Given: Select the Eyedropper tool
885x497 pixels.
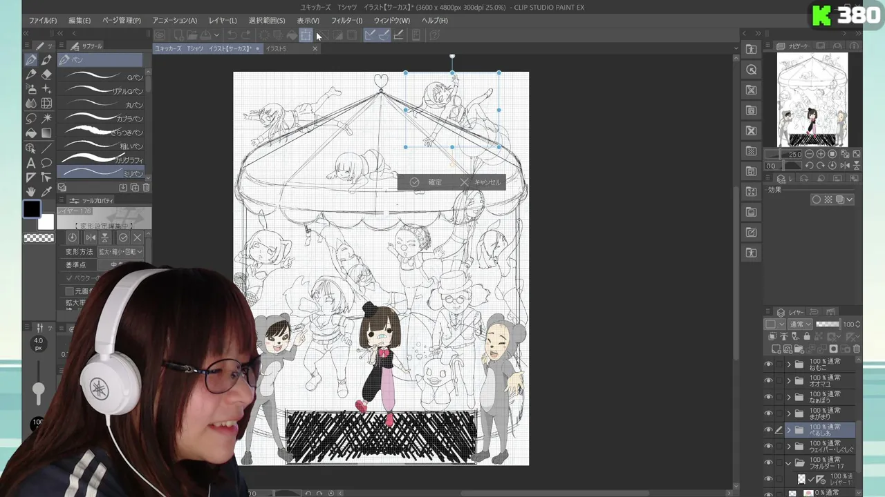Looking at the screenshot, I should 46,192.
